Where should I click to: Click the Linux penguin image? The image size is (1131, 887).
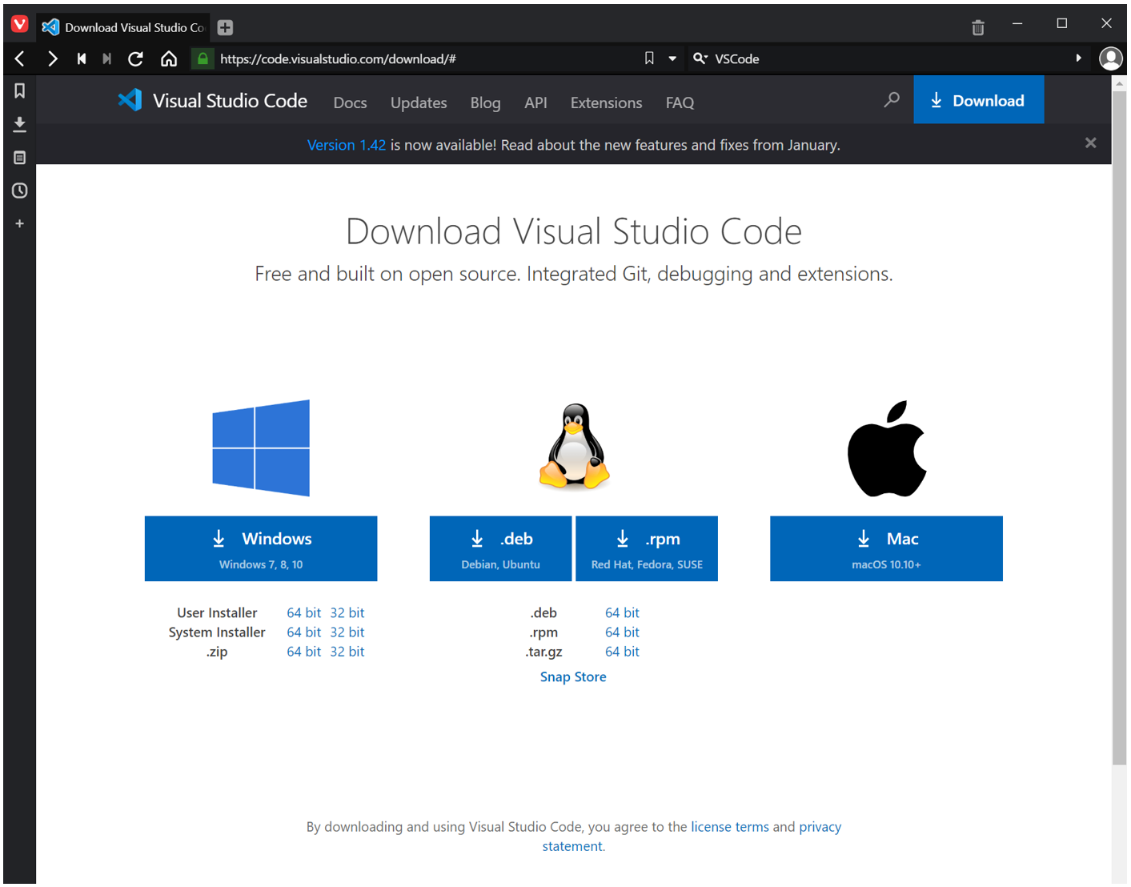[574, 446]
